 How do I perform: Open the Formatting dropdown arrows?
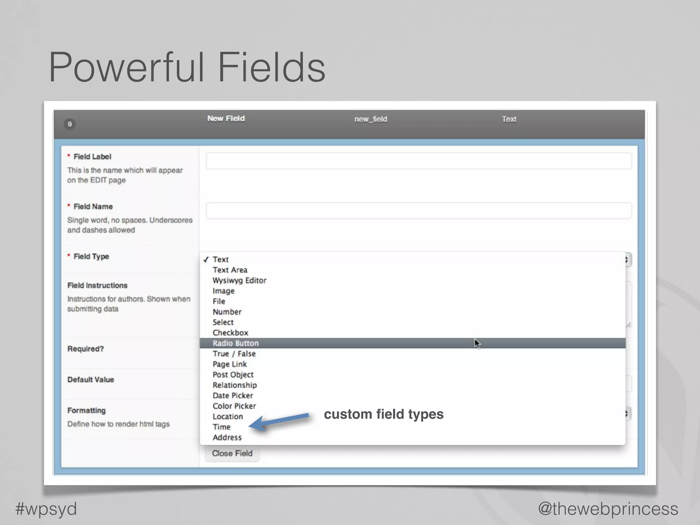point(628,414)
